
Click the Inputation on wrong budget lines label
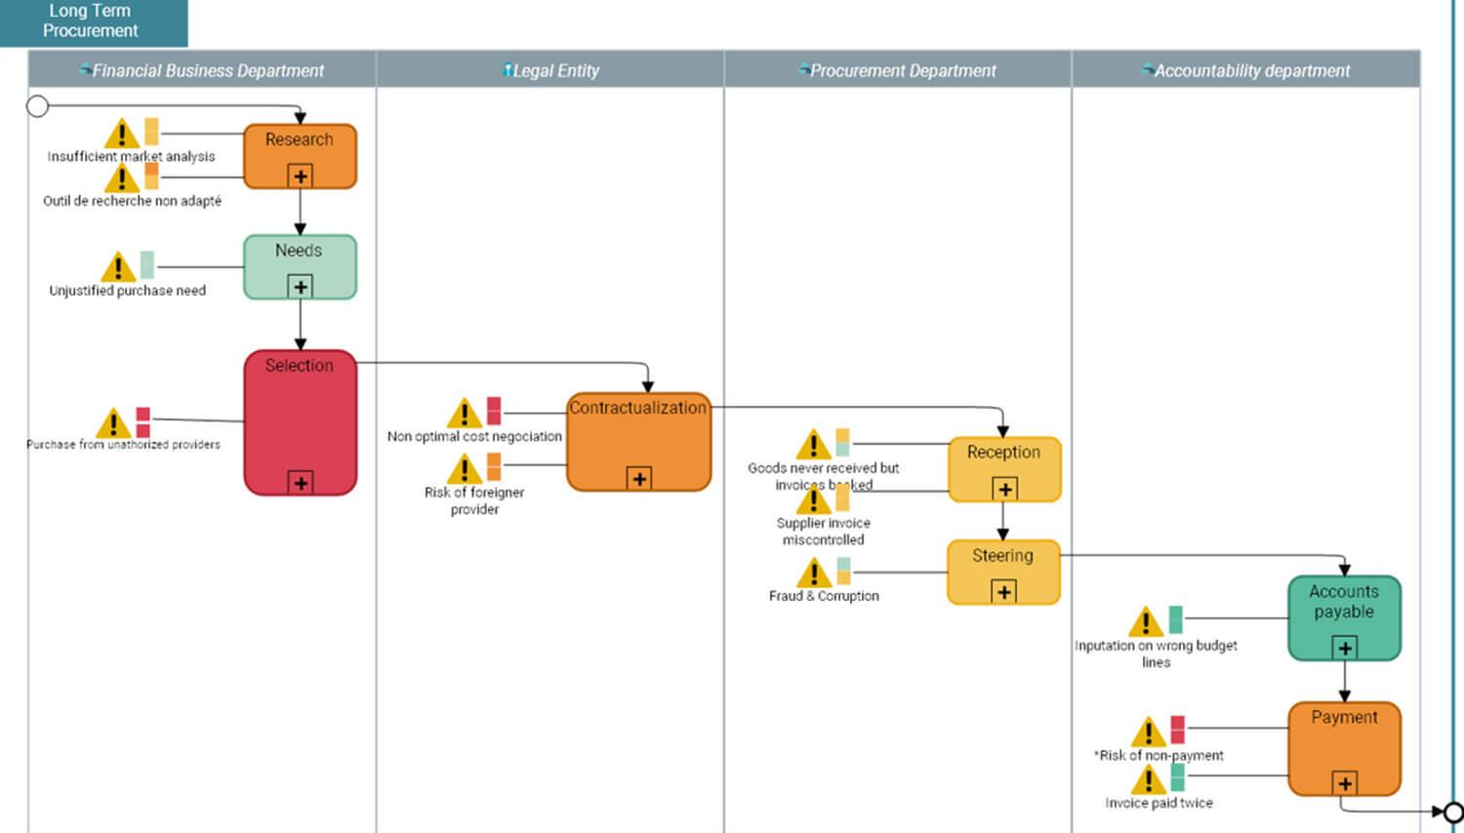tap(1157, 654)
